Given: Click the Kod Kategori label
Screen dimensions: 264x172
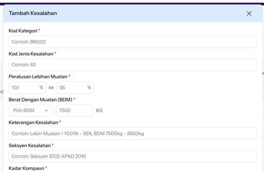Looking at the screenshot, I should 23,31.
